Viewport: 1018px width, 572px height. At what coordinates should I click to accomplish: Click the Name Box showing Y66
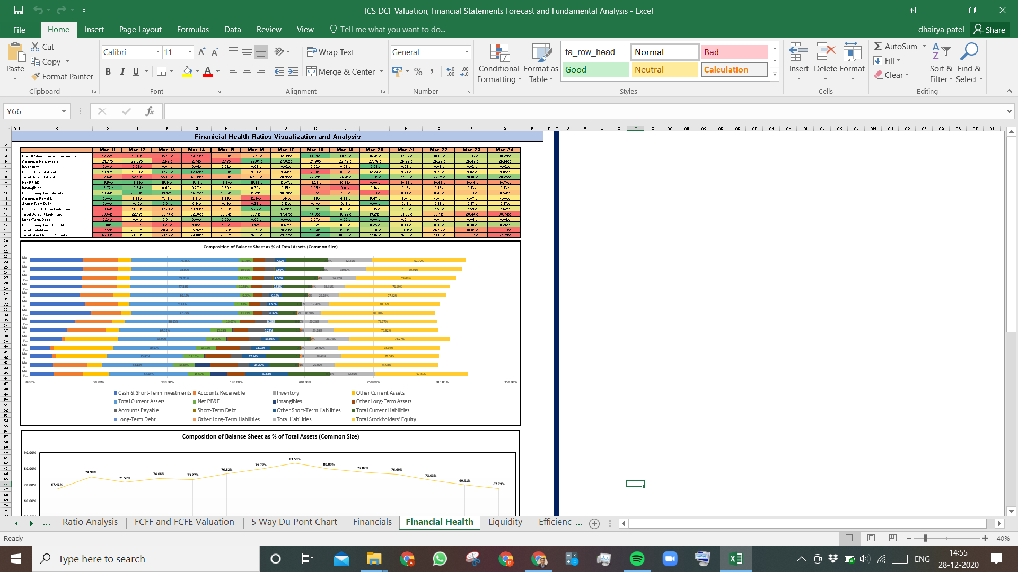(31, 111)
